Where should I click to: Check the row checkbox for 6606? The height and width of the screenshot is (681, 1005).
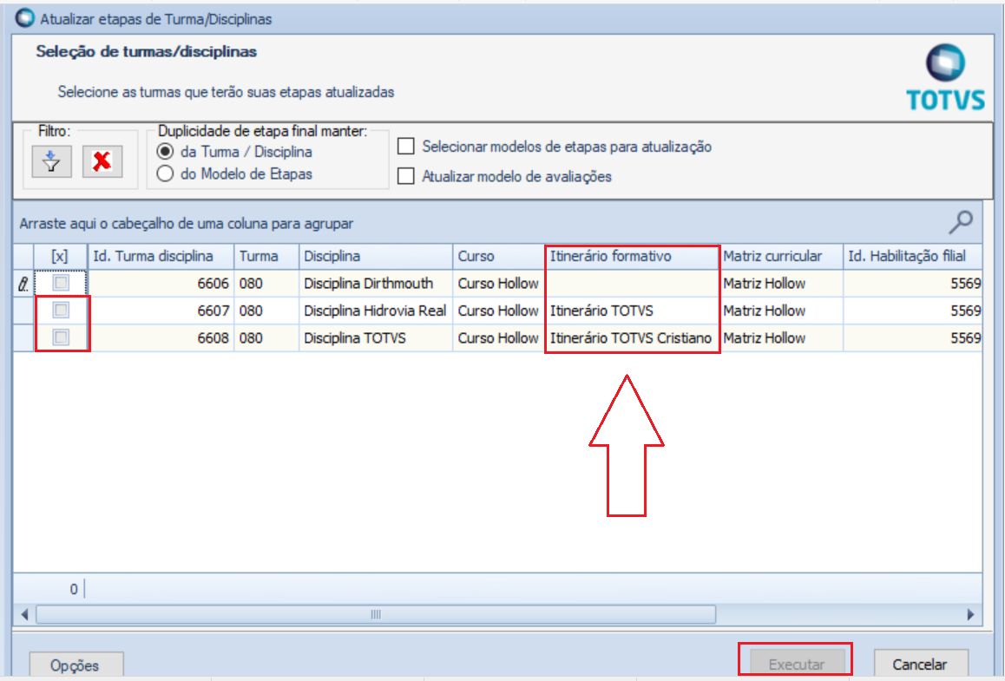tap(61, 283)
